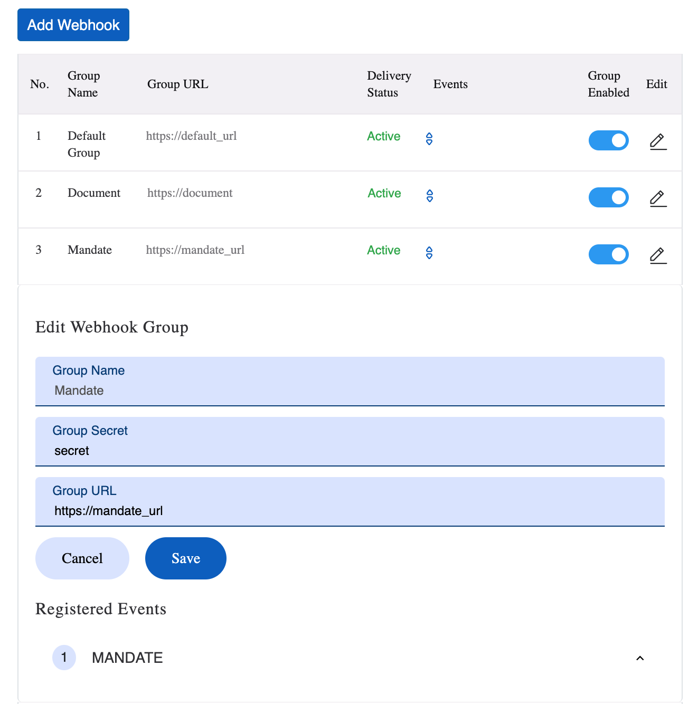This screenshot has width=698, height=704.
Task: Expand events for Default Group row
Action: (429, 139)
